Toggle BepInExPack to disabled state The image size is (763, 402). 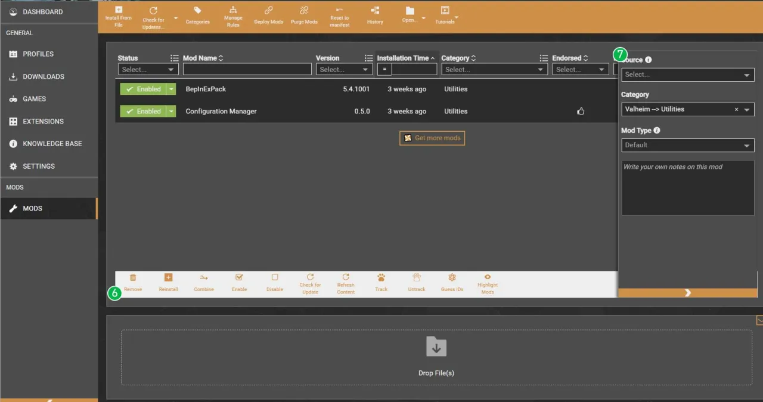coord(144,89)
